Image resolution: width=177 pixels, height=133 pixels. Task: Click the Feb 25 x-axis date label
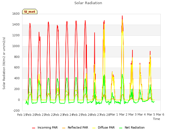click(77, 115)
